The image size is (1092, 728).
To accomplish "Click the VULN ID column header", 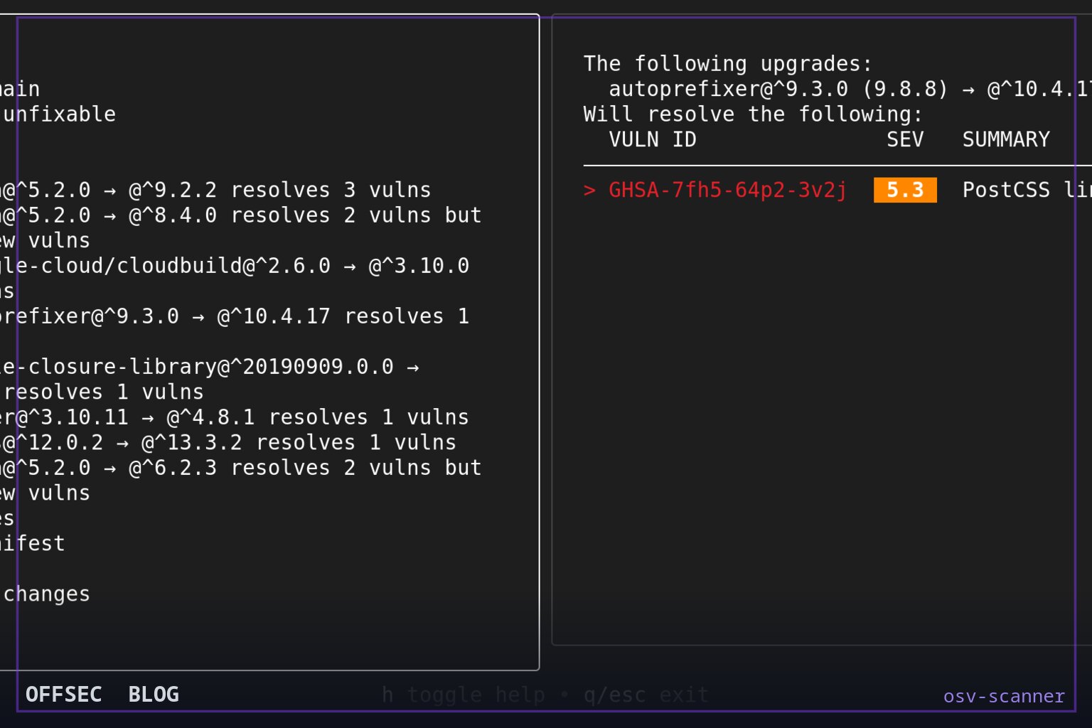I will 653,139.
